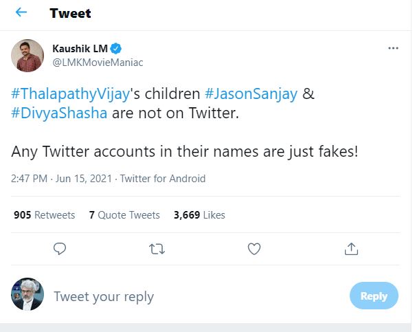Open Kaushik LM profile picture
415x332 pixels.
tap(28, 55)
